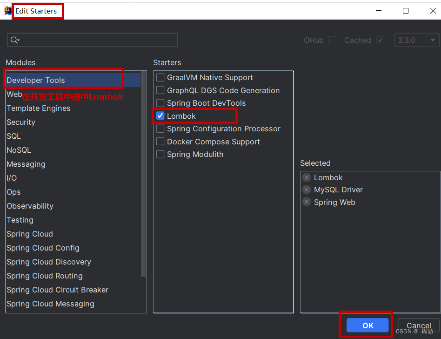Click the search magnifier icon

click(x=14, y=40)
